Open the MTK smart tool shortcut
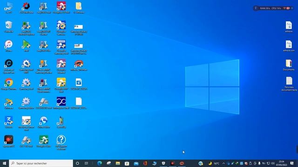Image resolution: width=298 pixels, height=167 pixels. tap(26, 124)
